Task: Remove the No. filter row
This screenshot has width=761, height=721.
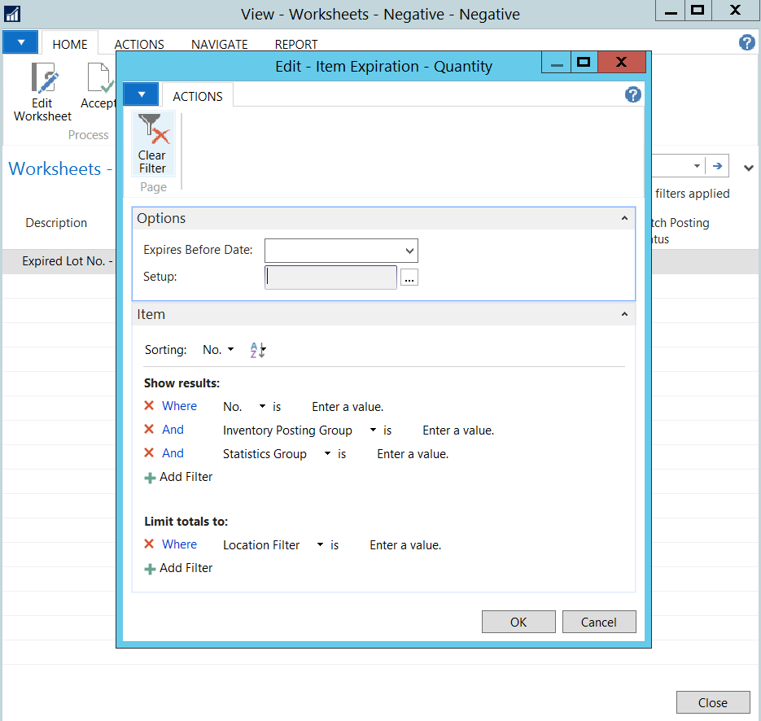Action: click(x=149, y=406)
